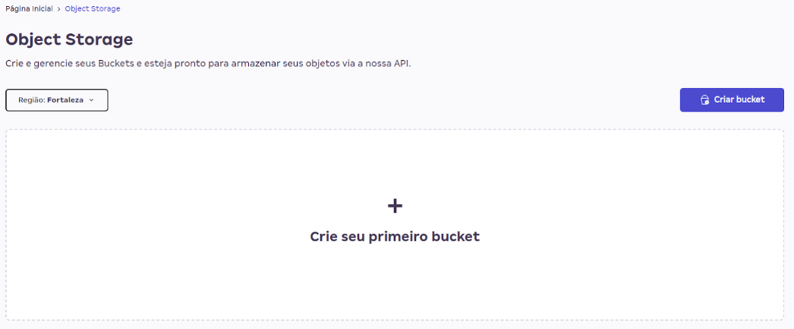Click the word Crie starting the description

click(x=15, y=64)
